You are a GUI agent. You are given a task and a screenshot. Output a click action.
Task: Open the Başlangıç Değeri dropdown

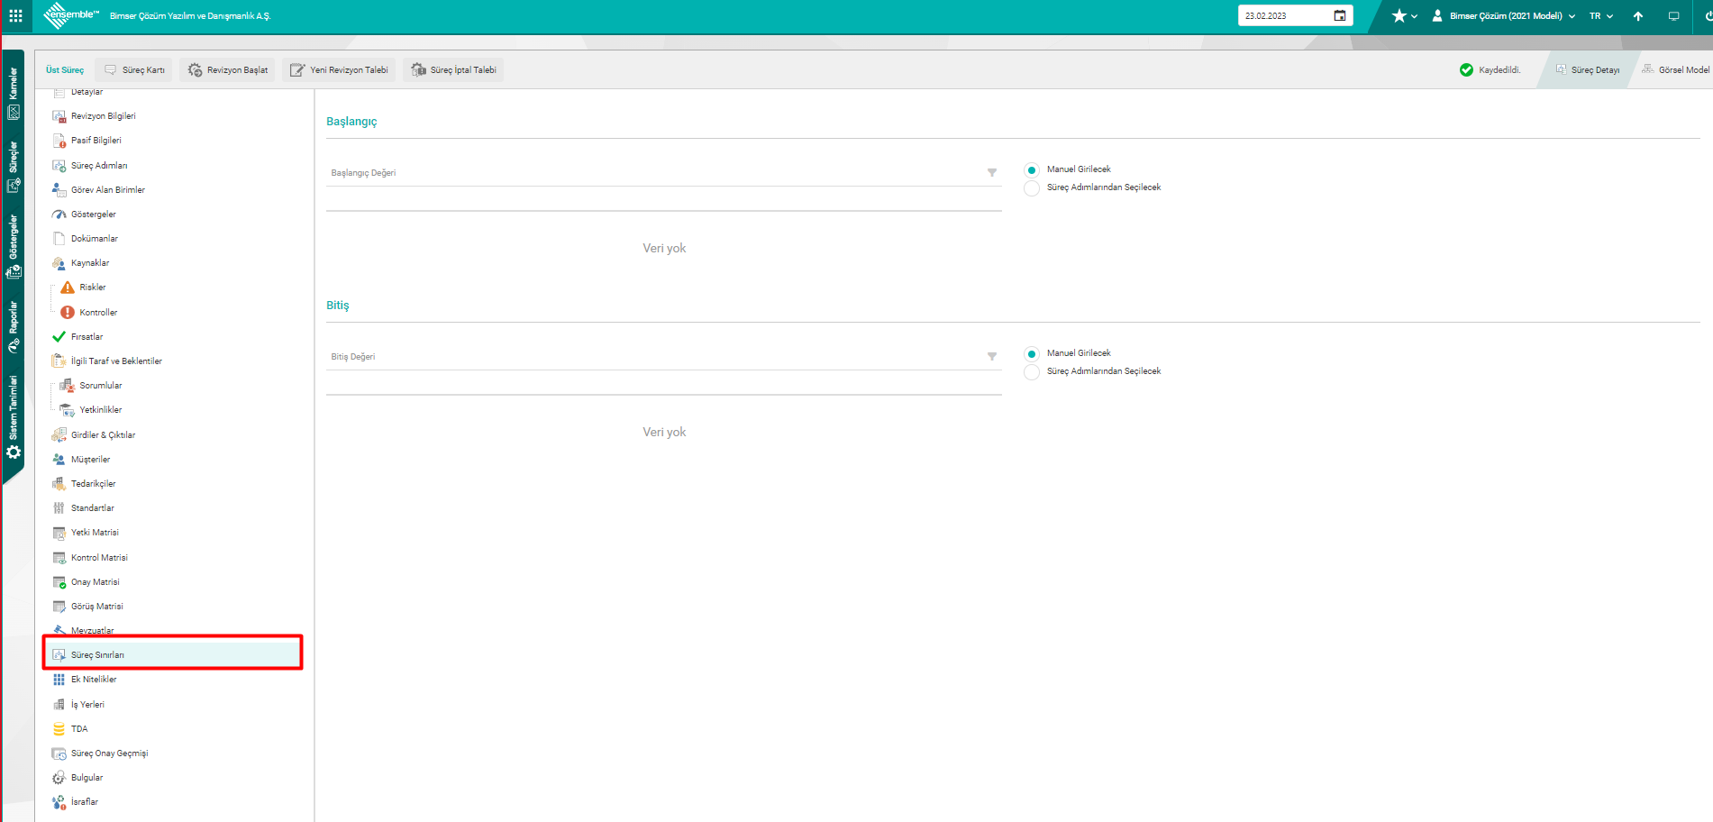[664, 173]
